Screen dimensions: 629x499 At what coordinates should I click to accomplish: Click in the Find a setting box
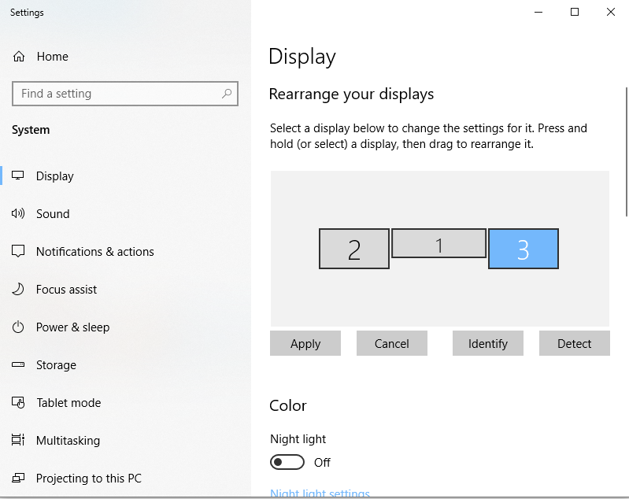point(125,94)
